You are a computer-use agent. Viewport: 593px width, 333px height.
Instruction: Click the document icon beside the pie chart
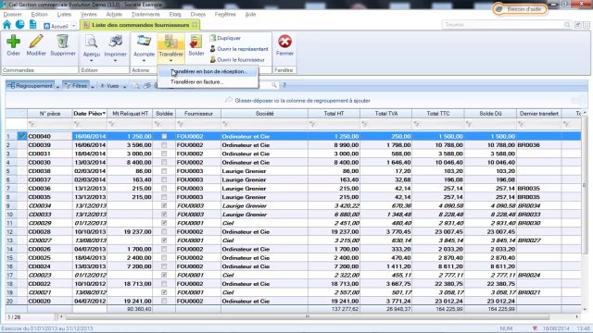click(x=33, y=25)
